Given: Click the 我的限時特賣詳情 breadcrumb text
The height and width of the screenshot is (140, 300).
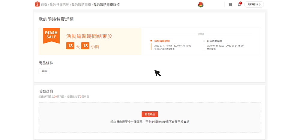Looking at the screenshot, I should pos(106,5).
